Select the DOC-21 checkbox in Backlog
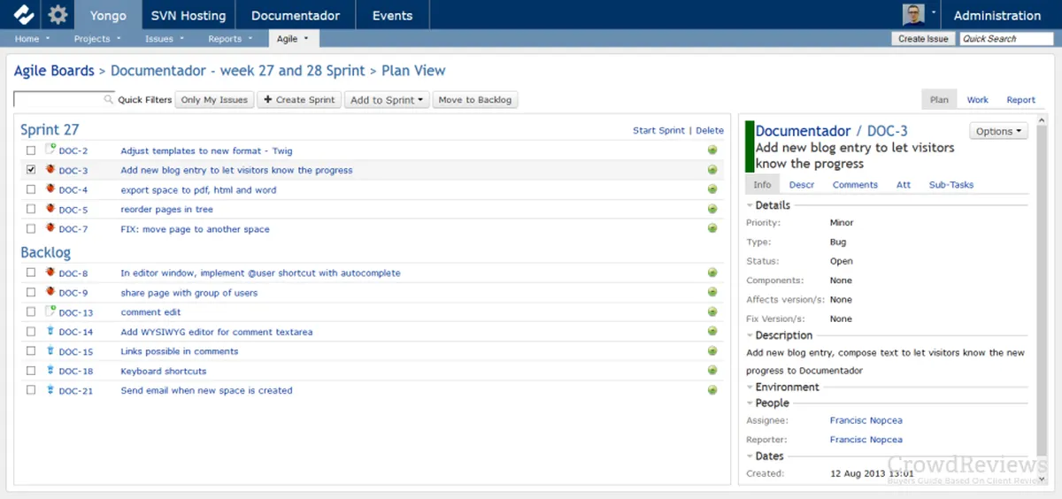Screen dimensions: 1062x499 point(31,390)
